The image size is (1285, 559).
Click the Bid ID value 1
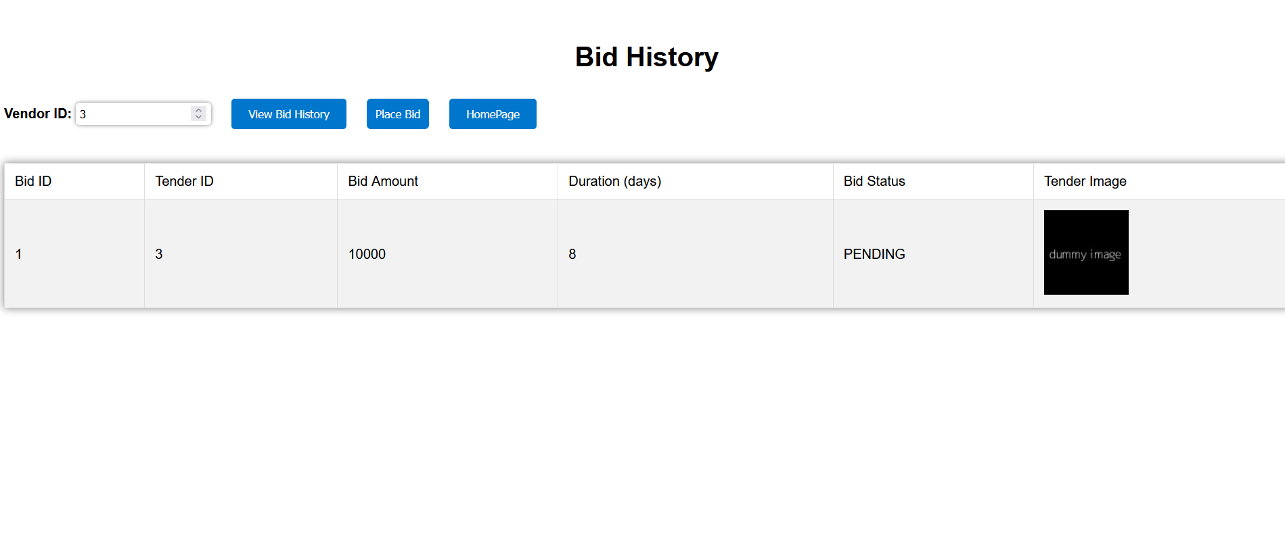point(18,254)
